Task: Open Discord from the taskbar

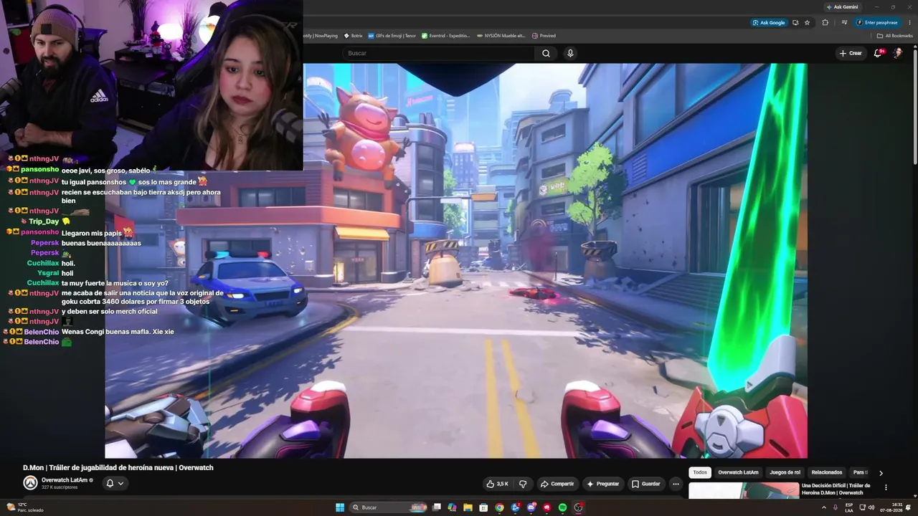Action: pyautogui.click(x=531, y=507)
